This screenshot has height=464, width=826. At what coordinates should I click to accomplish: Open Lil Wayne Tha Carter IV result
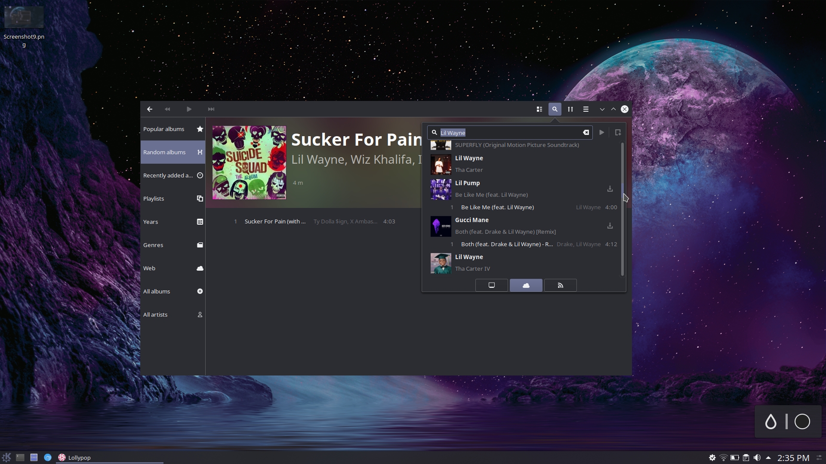(x=524, y=263)
